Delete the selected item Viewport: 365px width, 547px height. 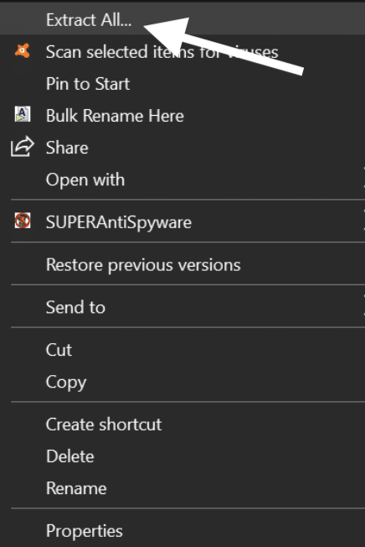point(70,456)
